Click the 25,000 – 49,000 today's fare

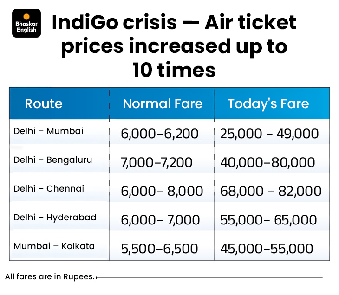point(269,134)
